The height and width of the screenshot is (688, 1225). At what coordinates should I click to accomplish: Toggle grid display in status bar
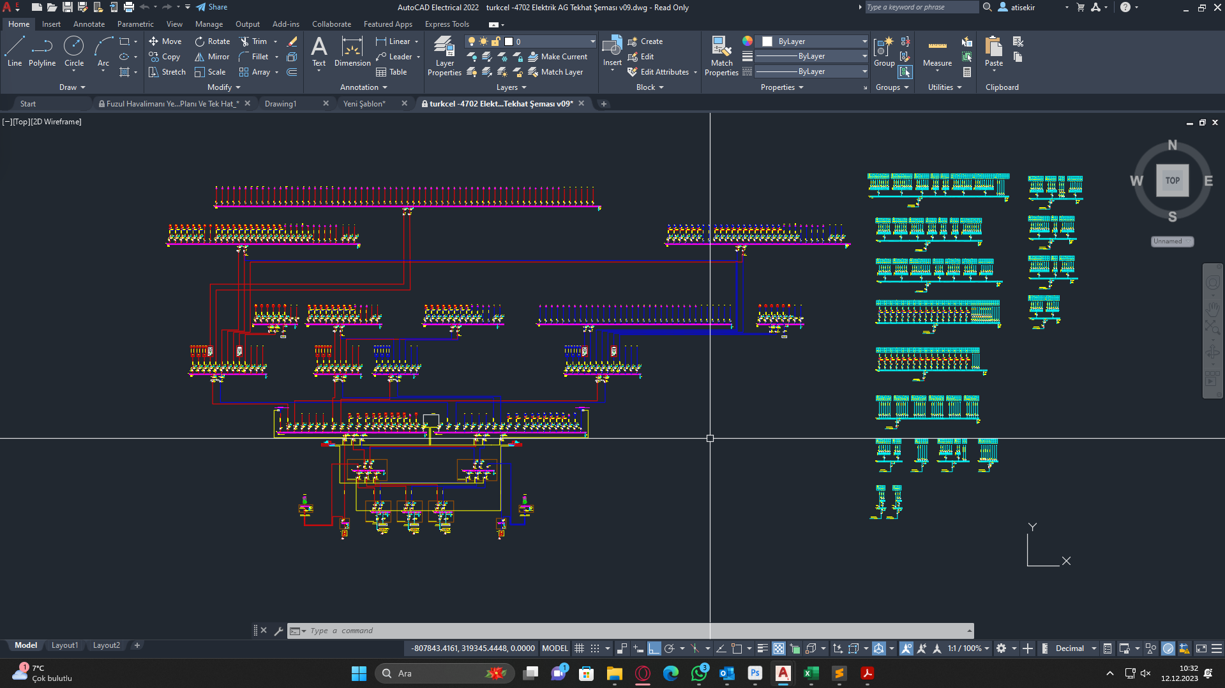pyautogui.click(x=579, y=648)
